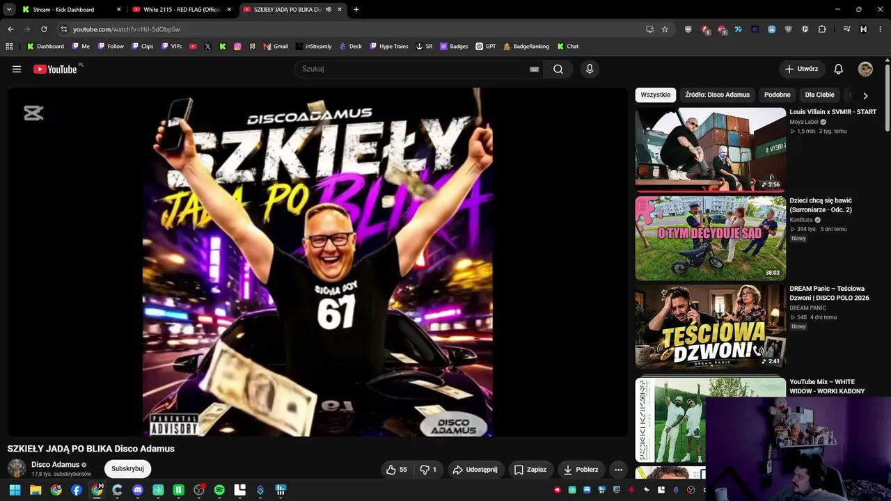Select the Dla Ciebie filter chip
Viewport: 891px width, 501px height.
[x=819, y=95]
